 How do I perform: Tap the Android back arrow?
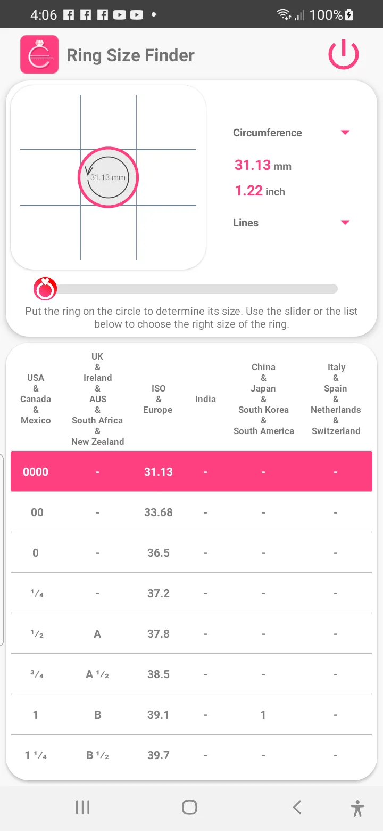click(297, 808)
